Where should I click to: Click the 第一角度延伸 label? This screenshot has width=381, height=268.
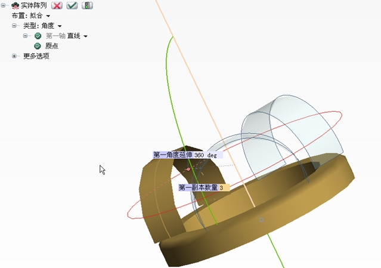173,155
